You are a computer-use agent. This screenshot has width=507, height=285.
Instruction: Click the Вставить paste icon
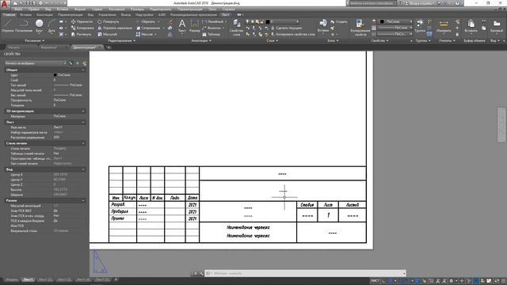click(471, 26)
